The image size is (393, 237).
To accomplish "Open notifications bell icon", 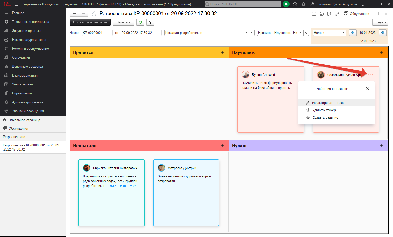I will tap(286, 4).
